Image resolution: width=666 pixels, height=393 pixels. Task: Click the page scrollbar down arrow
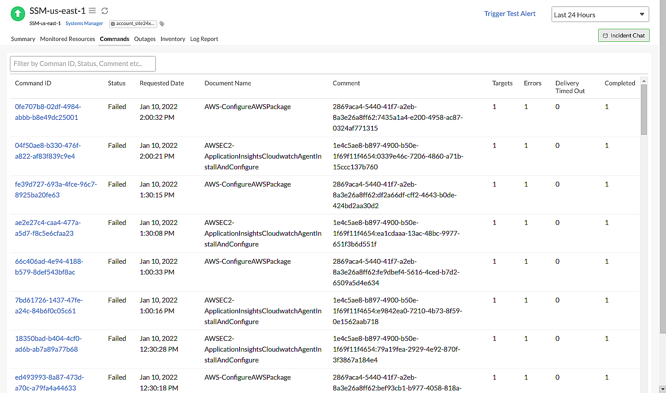(x=663, y=389)
